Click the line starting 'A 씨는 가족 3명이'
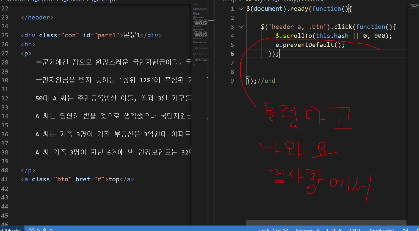Screen dimensions: 419x231 pyautogui.click(x=113, y=134)
